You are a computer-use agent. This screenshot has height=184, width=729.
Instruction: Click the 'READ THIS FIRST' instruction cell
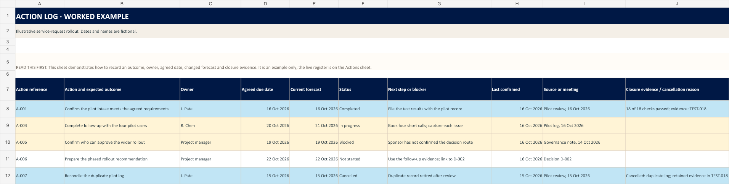pos(372,62)
